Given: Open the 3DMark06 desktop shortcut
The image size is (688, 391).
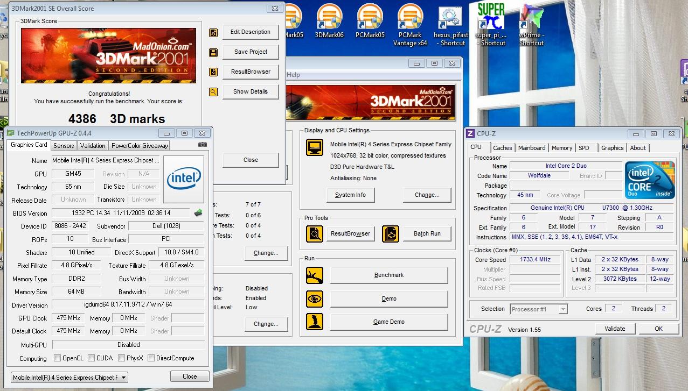Looking at the screenshot, I should (329, 22).
